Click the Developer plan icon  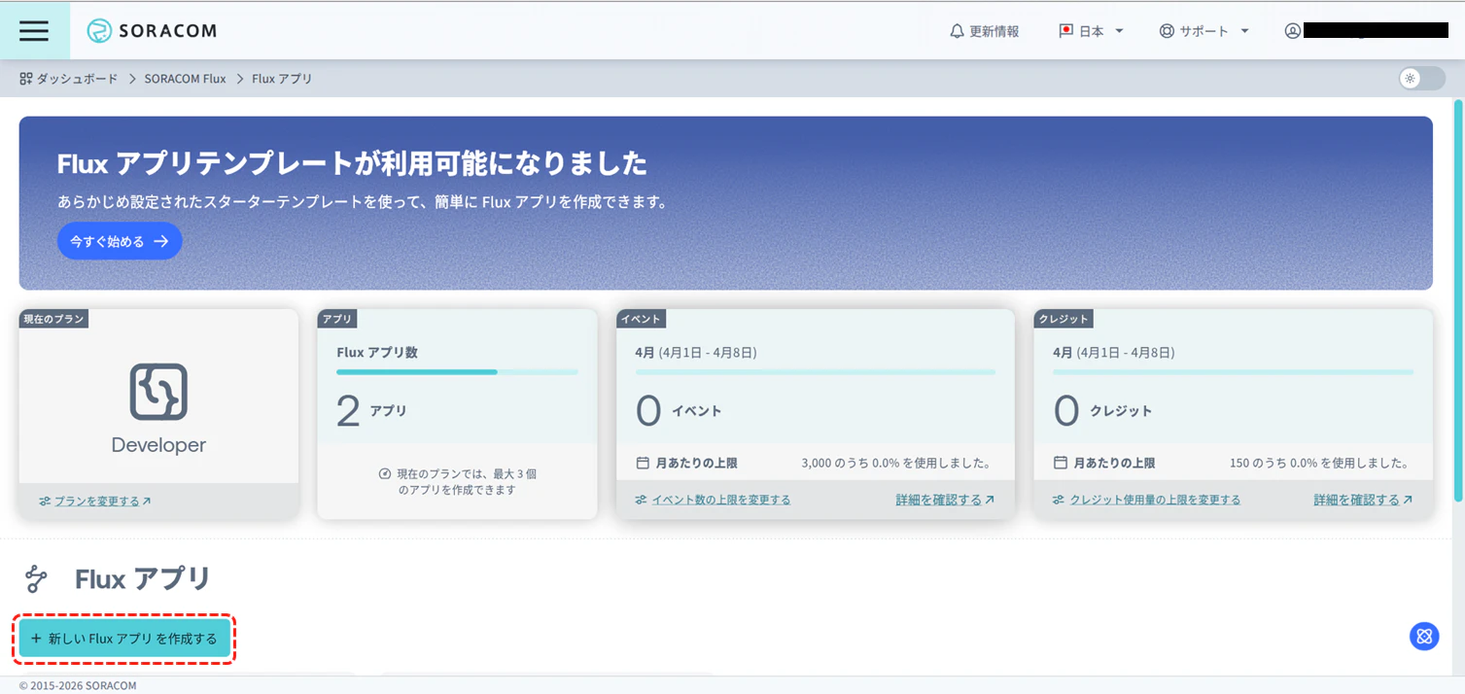[158, 392]
